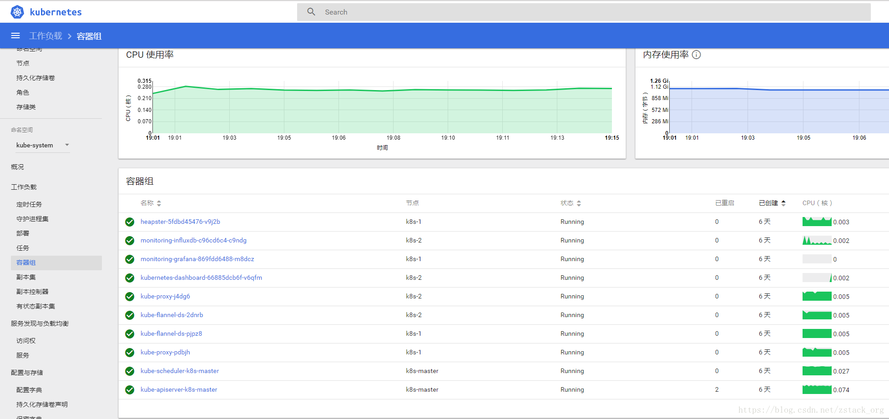The image size is (889, 419).
Task: Open pod kube-scheduler-k8s-master
Action: click(180, 371)
